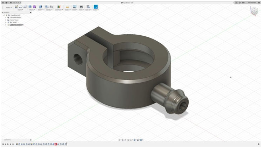Open the INSPECT menu

[68, 10]
